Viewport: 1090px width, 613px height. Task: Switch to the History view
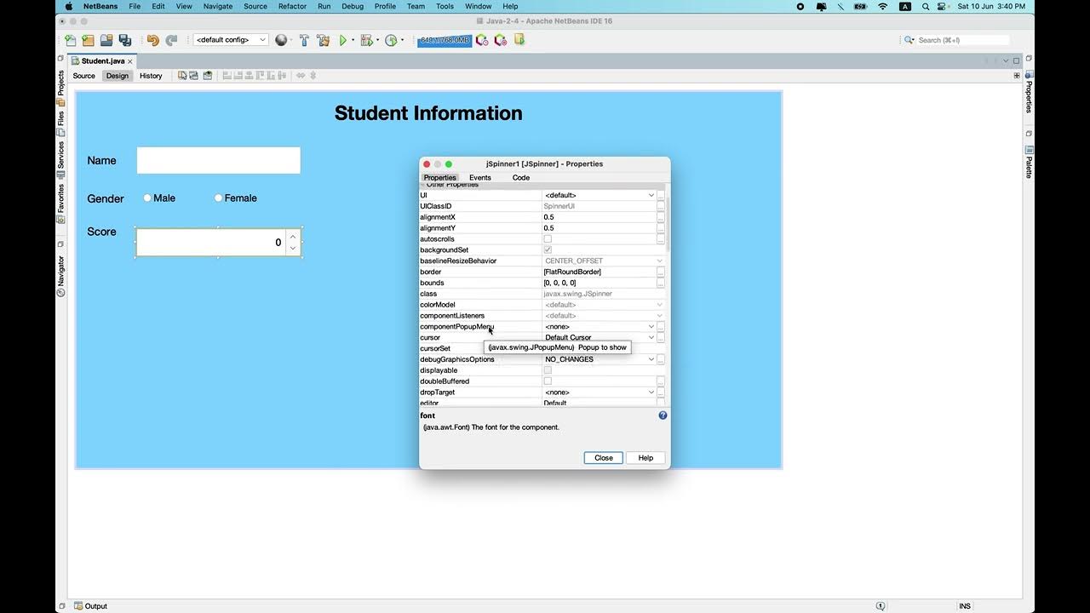151,76
